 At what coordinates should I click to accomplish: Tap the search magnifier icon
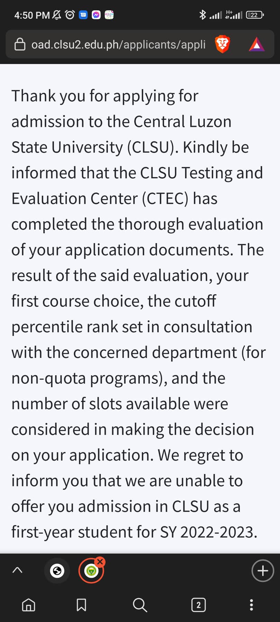(140, 605)
